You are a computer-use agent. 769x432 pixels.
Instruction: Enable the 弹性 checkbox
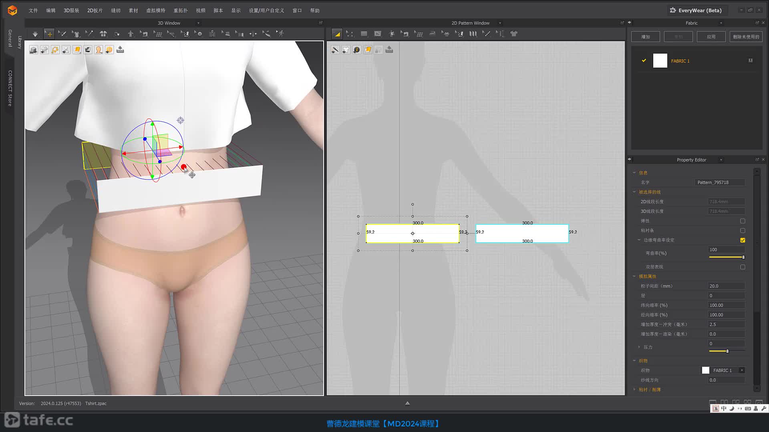click(743, 221)
